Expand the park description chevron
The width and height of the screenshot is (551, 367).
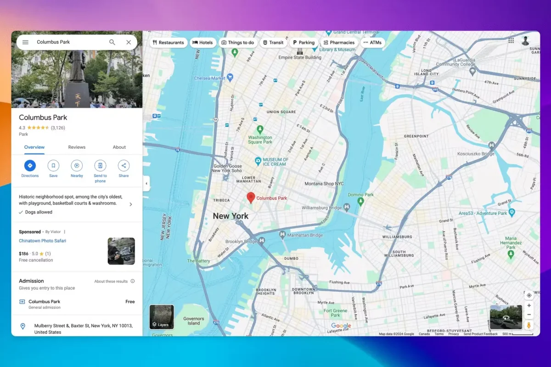131,204
